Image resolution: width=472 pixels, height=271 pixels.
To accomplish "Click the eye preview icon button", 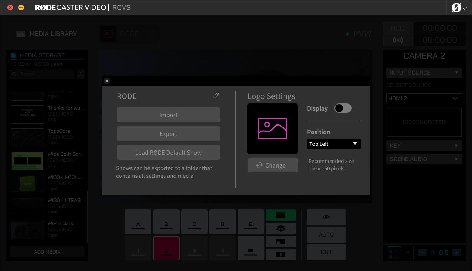I will pyautogui.click(x=326, y=217).
